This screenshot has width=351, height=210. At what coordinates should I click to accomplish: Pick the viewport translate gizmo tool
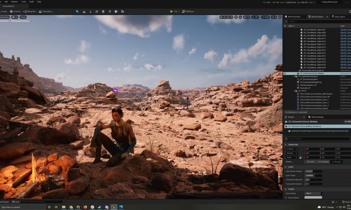pos(224,17)
